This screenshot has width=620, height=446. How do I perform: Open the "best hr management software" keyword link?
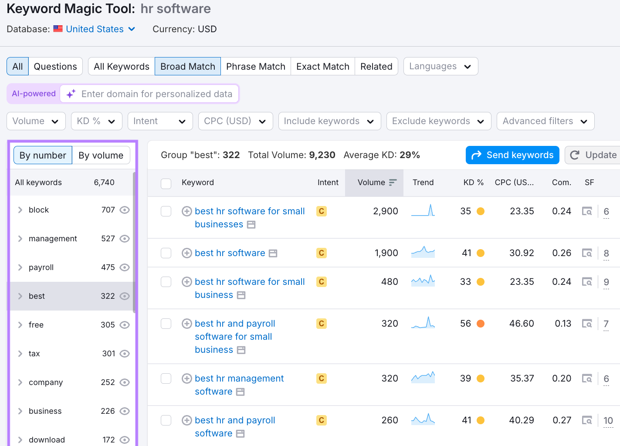(239, 378)
